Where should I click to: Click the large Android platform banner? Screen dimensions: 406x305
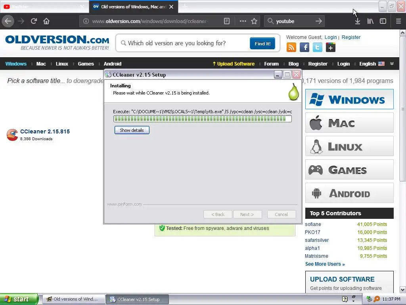[x=349, y=193]
